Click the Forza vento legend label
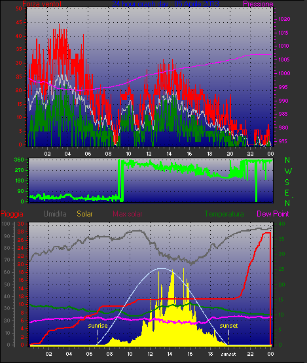The width and height of the screenshot is (307, 363). point(42,4)
